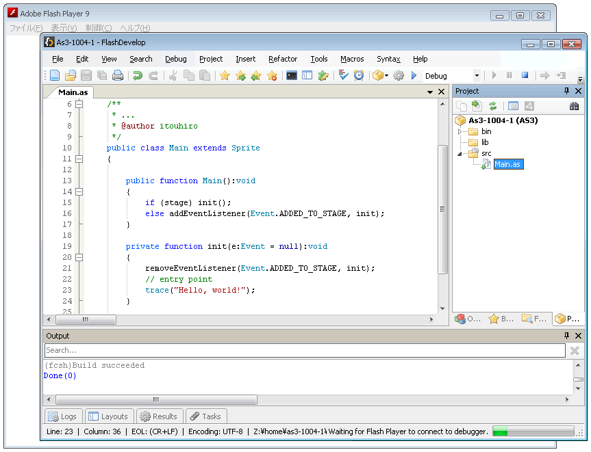Click the Cut scissors icon
This screenshot has height=452, width=591.
173,76
